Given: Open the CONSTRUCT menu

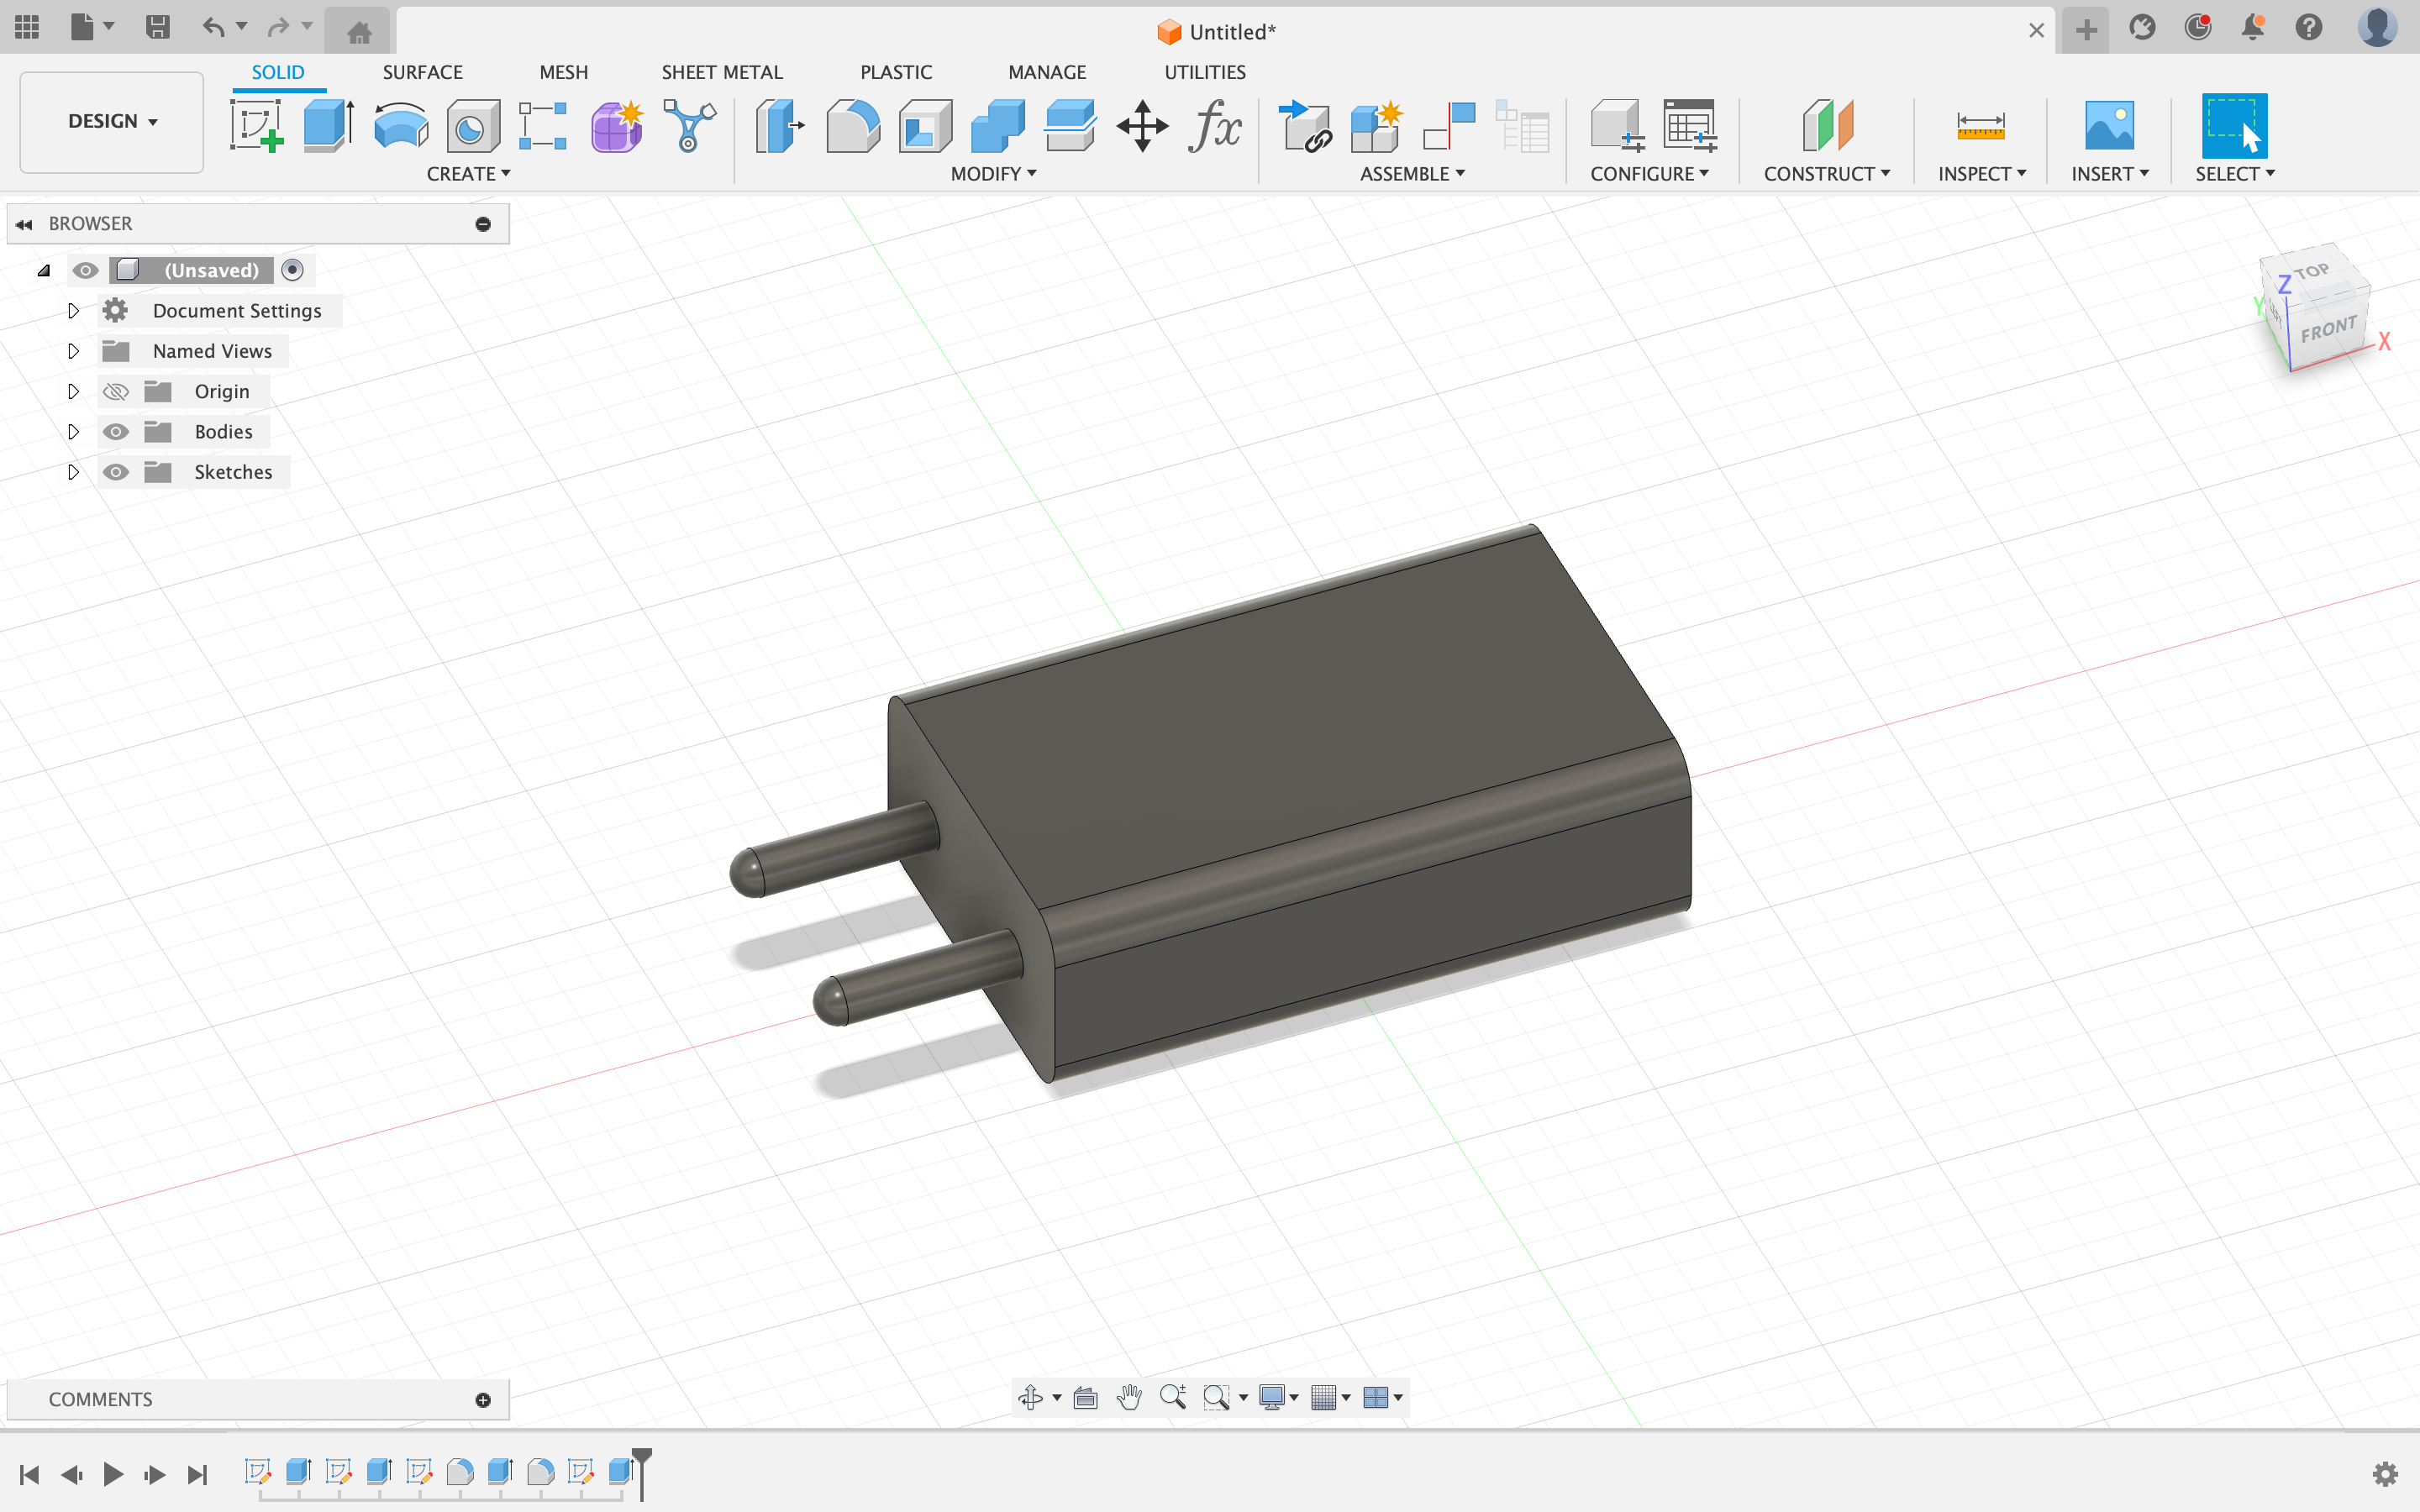Looking at the screenshot, I should pos(1826,174).
